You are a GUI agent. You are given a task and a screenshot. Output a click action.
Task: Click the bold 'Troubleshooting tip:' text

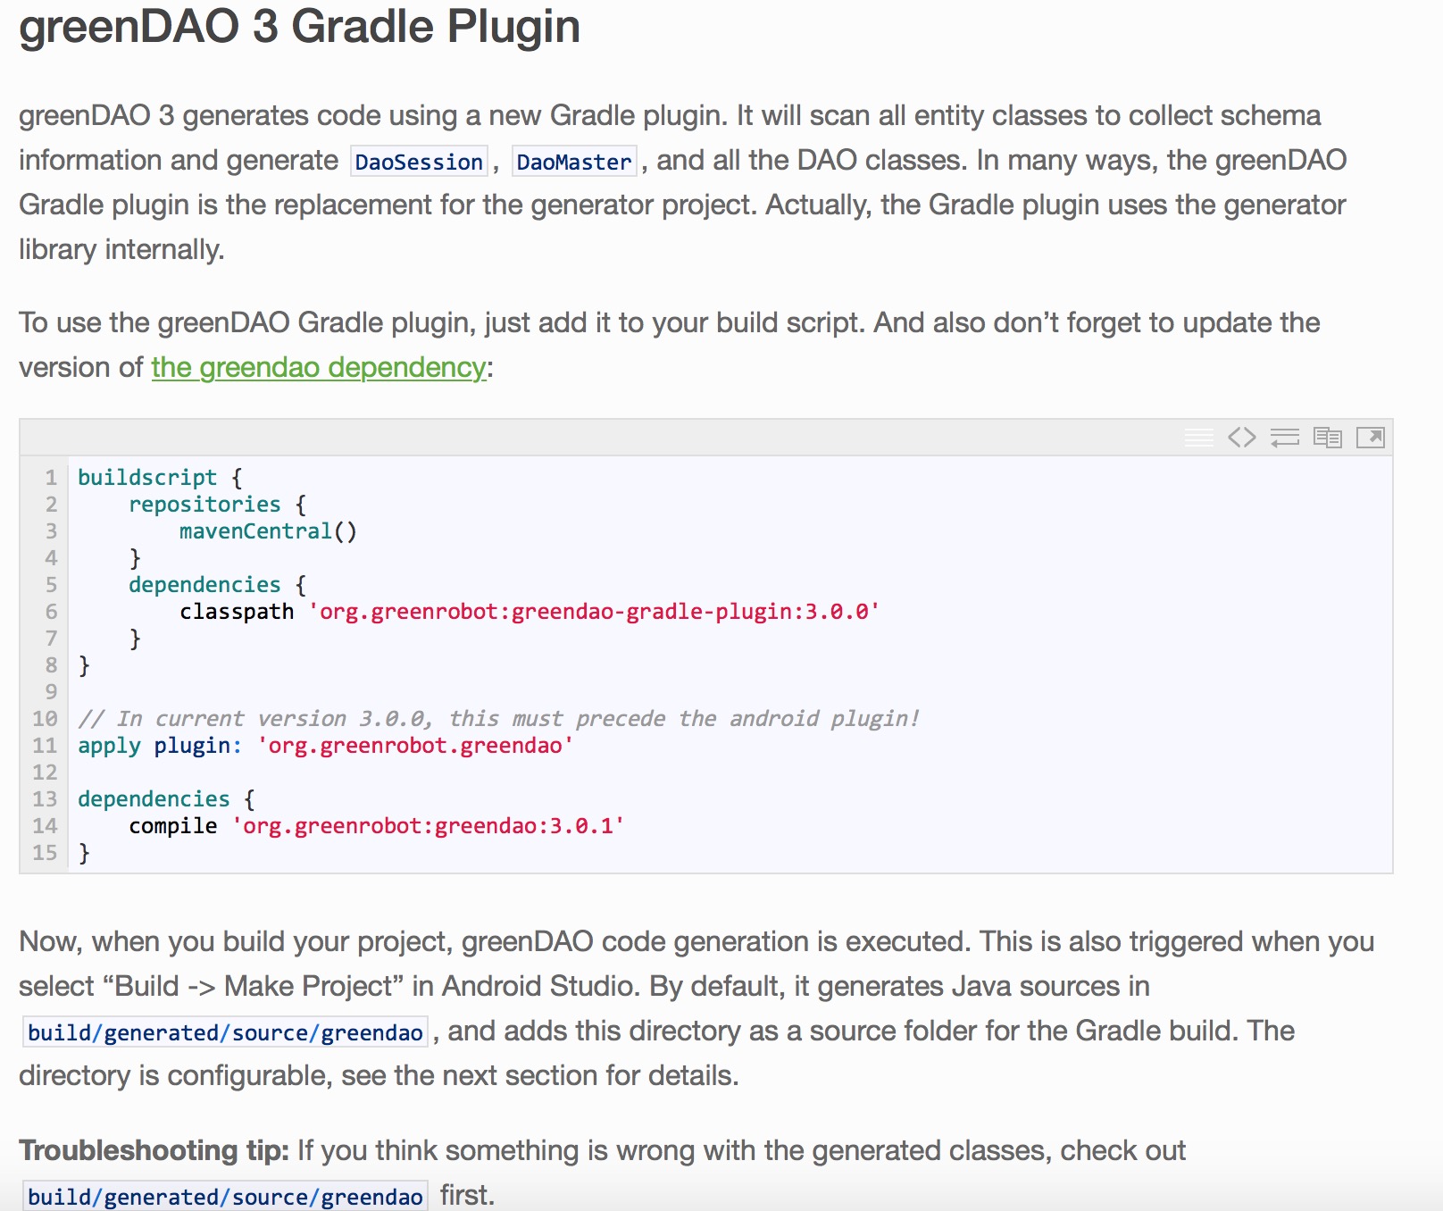click(x=154, y=1150)
